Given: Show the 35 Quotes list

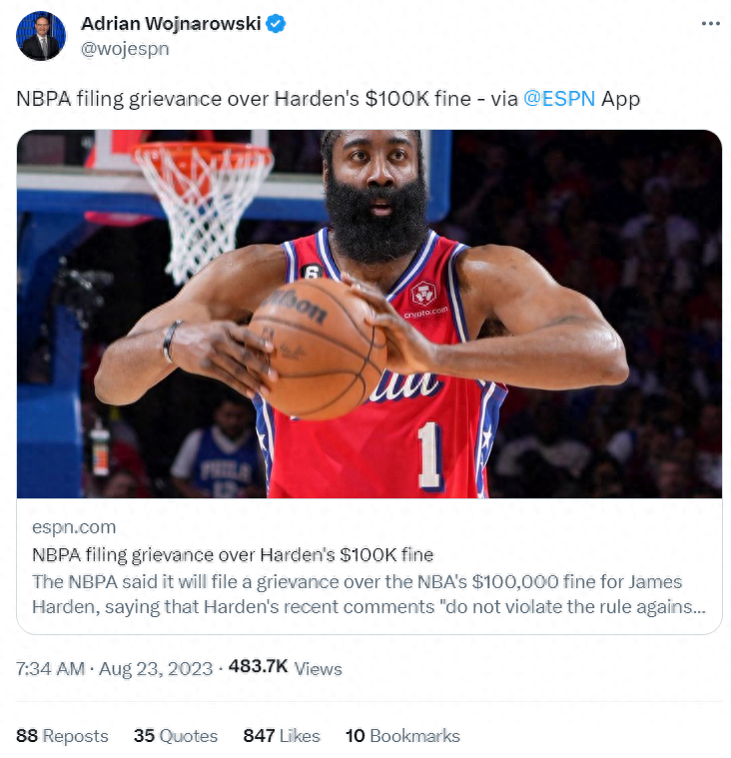Looking at the screenshot, I should [176, 736].
